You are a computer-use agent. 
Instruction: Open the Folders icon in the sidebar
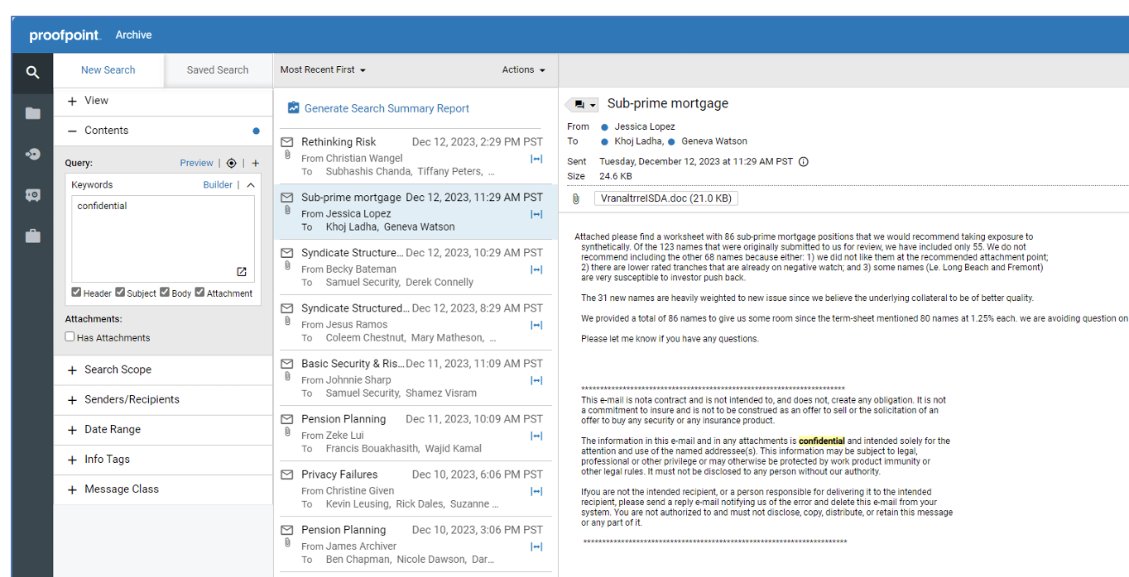coord(32,113)
